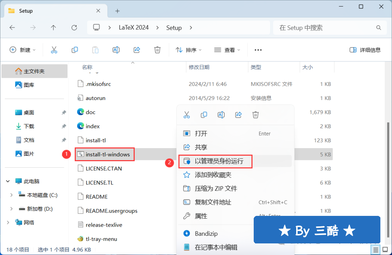Select the README.usergroups file
This screenshot has height=255, width=392.
click(x=111, y=211)
